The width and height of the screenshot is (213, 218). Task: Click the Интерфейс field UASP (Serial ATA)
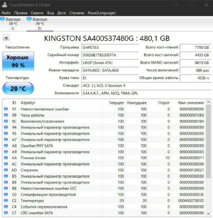click(110, 63)
